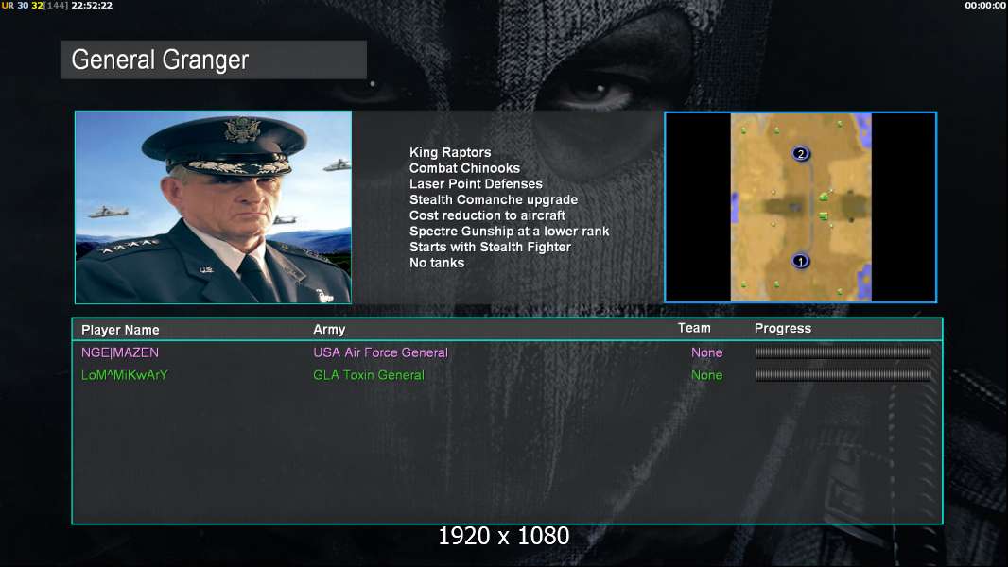Click the General Granger portrait
The image size is (1008, 567).
tap(214, 207)
